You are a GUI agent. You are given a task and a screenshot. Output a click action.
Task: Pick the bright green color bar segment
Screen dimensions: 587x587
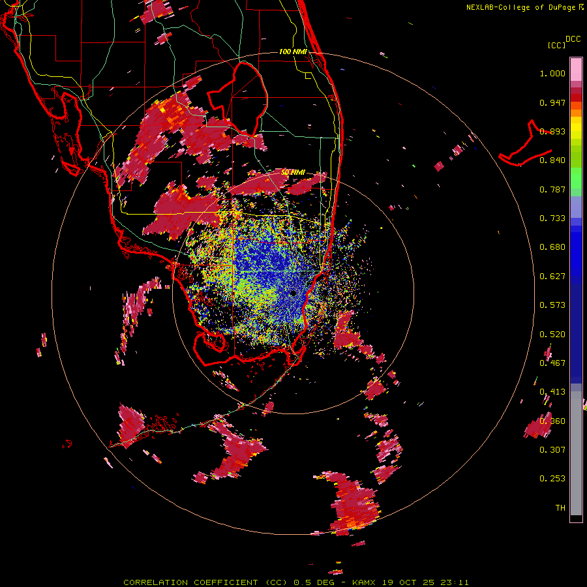coord(576,177)
